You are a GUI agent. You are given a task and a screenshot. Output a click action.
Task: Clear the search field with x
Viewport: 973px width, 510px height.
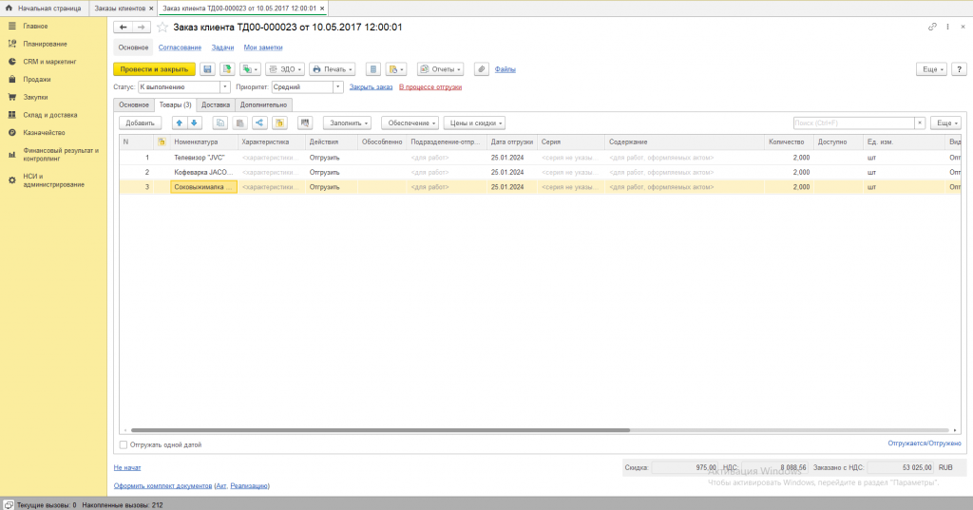[920, 123]
